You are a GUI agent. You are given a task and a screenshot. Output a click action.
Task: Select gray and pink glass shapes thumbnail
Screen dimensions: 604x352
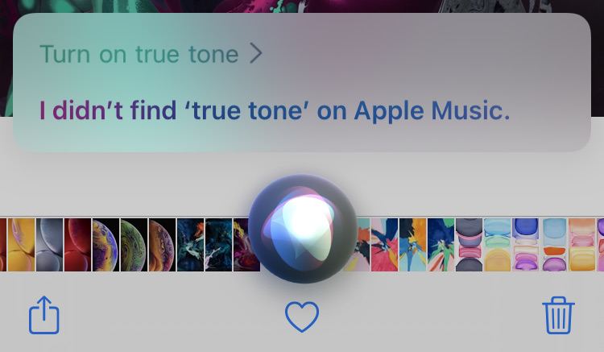pos(470,245)
